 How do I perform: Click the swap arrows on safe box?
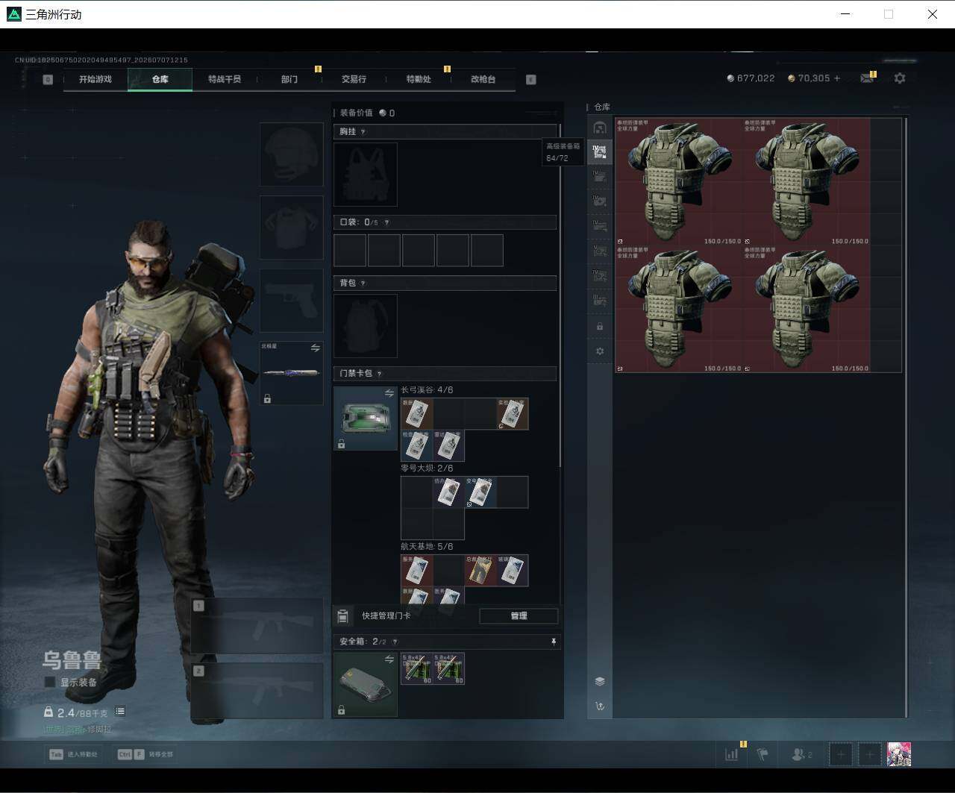tap(389, 659)
